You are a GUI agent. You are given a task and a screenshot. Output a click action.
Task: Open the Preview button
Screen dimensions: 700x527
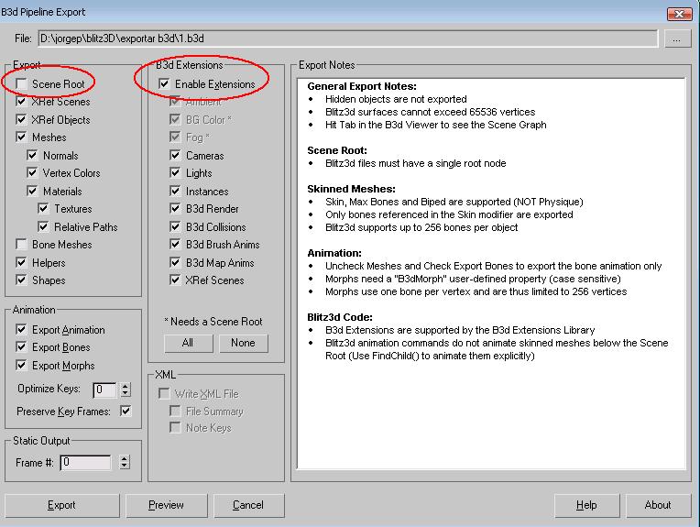click(x=166, y=505)
